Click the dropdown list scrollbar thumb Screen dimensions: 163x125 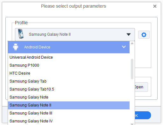pyautogui.click(x=132, y=69)
